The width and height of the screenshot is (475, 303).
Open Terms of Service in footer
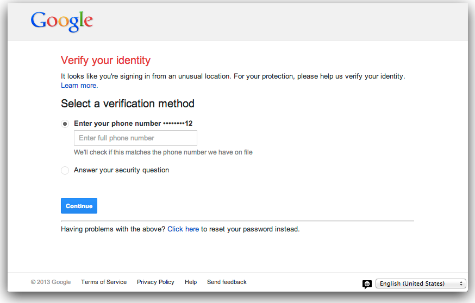[x=104, y=282]
